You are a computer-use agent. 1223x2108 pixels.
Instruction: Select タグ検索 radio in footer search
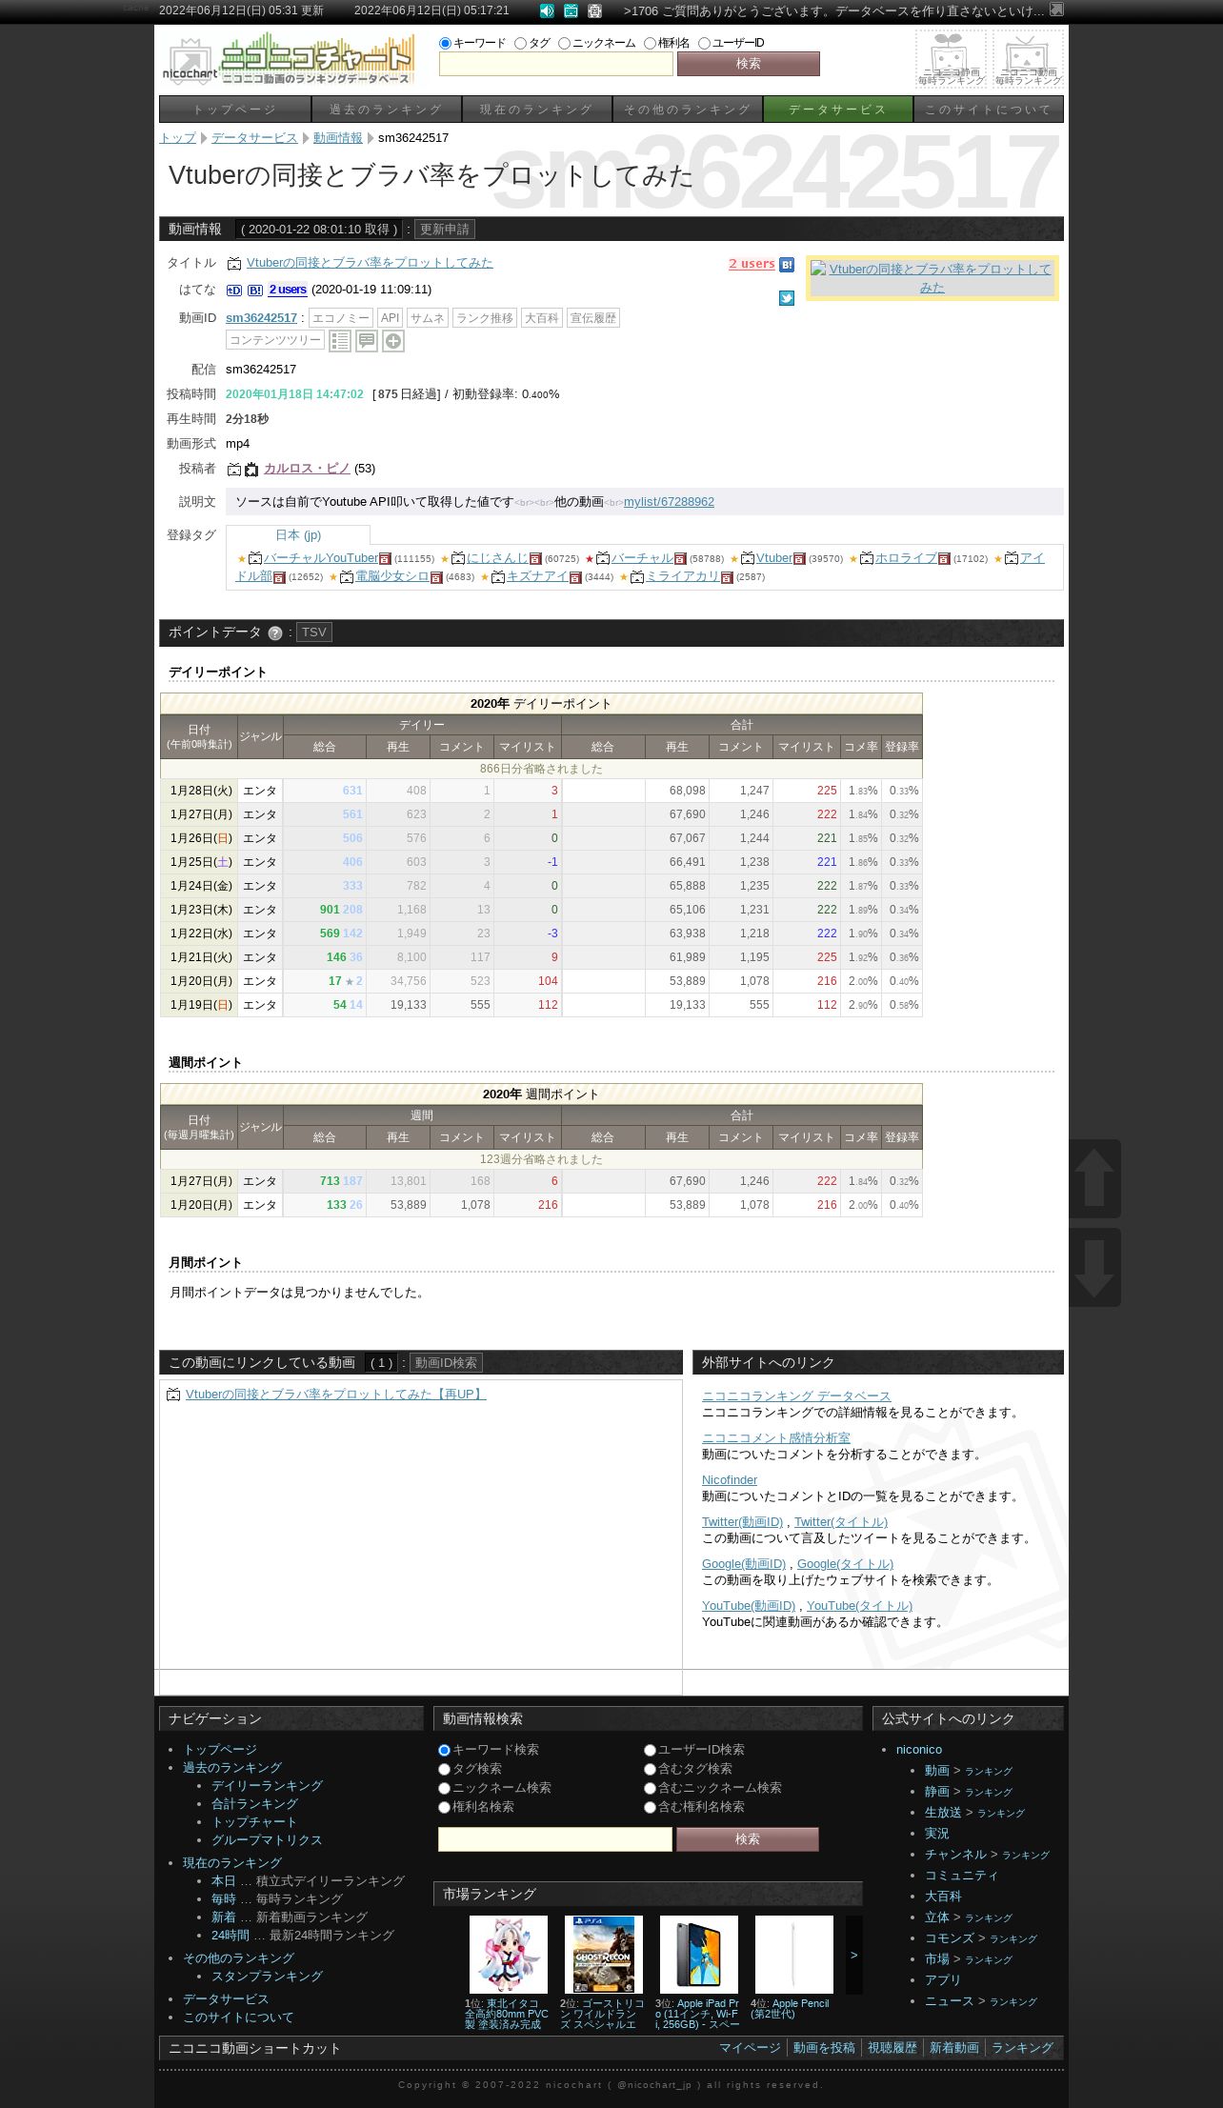[444, 1770]
